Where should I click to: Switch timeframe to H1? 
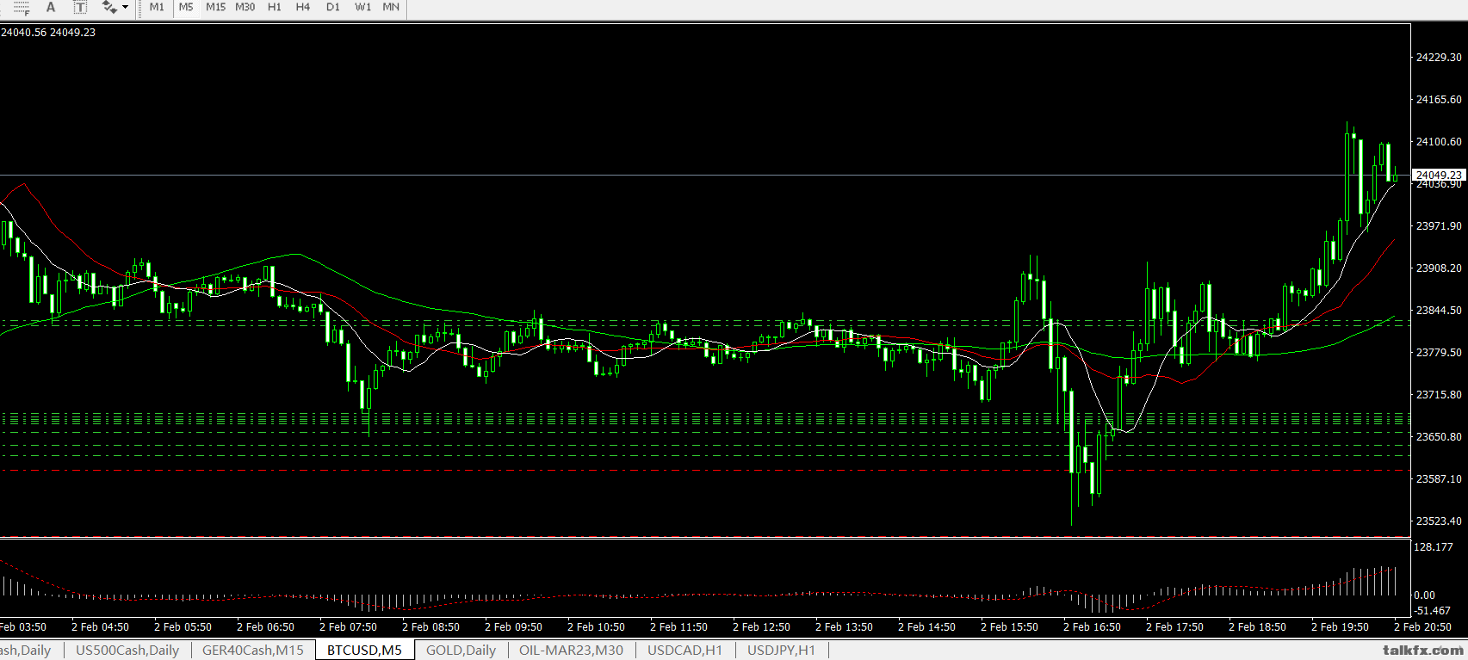point(275,7)
